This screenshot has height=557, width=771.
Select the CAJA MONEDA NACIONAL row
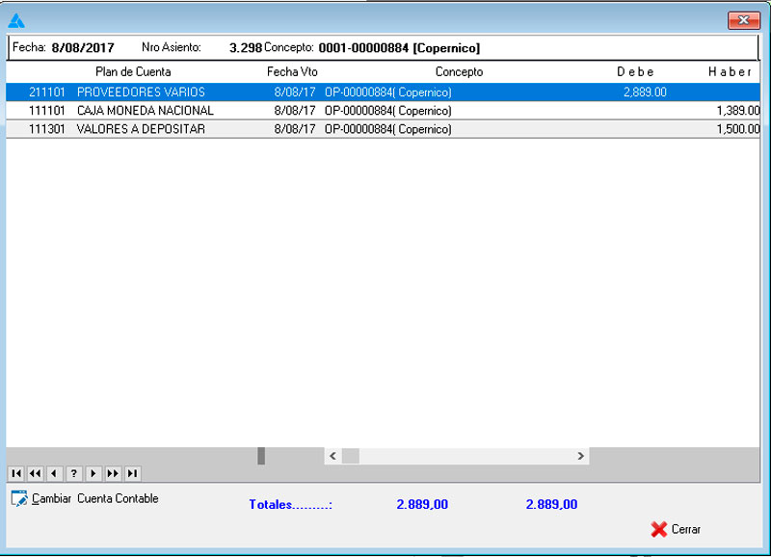point(145,111)
